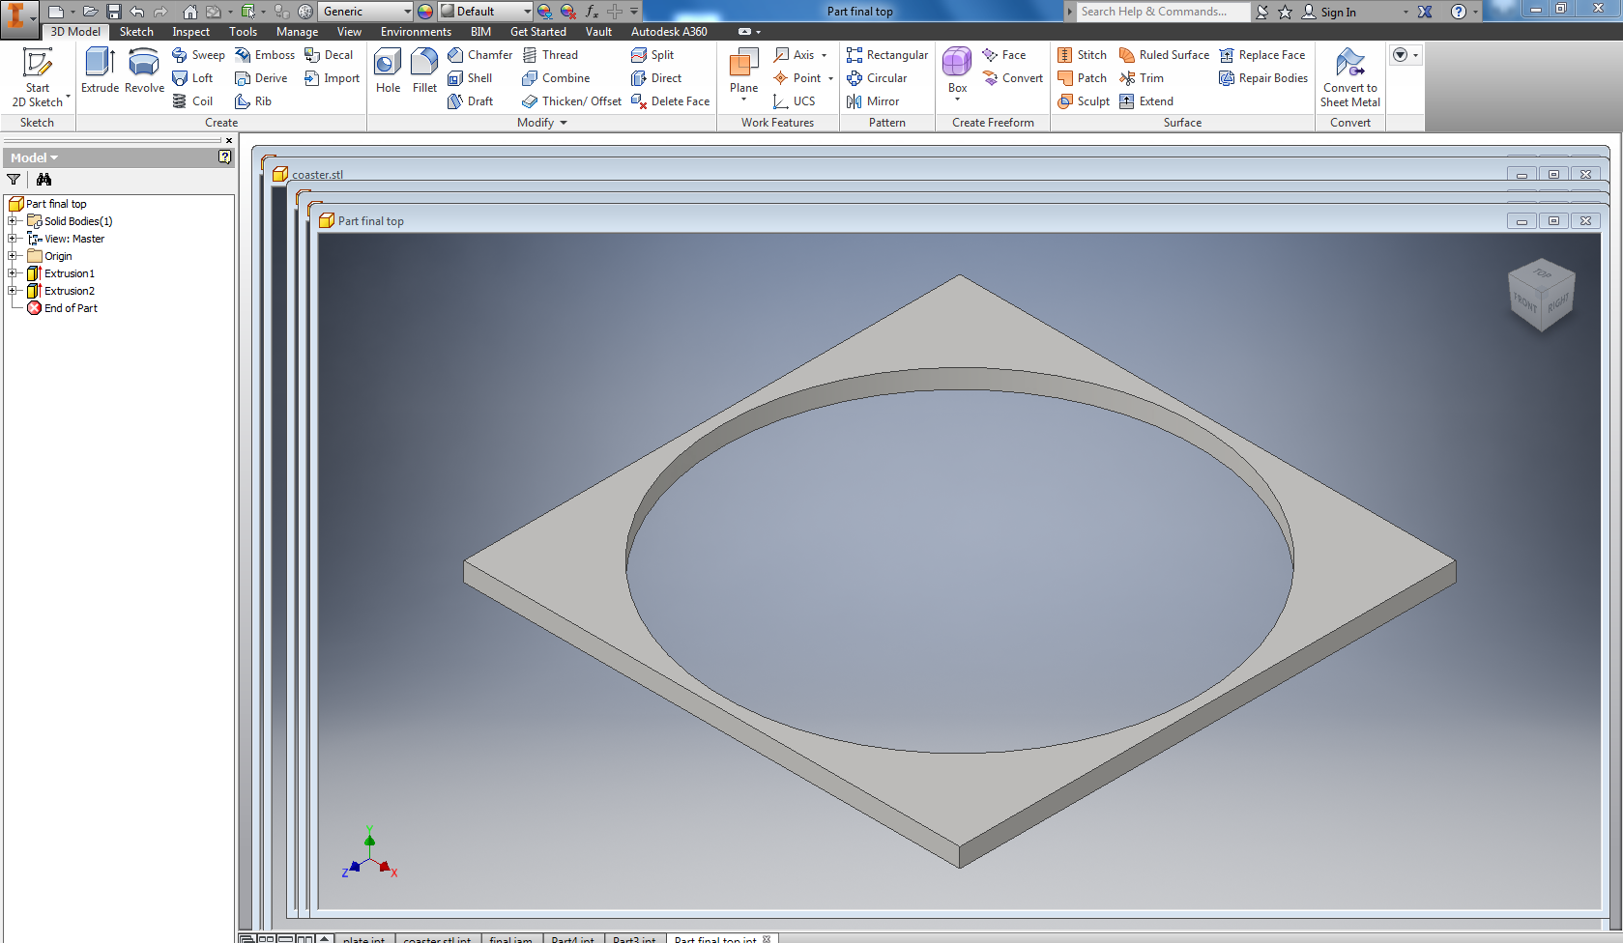Create a work Plane
This screenshot has width=1623, height=943.
(743, 73)
